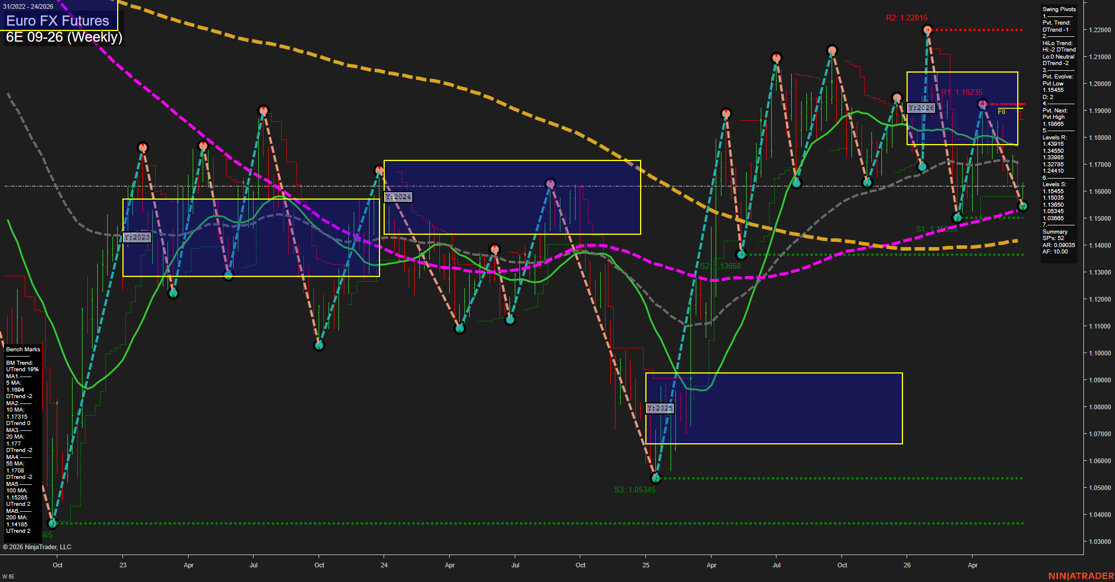Click the AF: 10.00 summary entry
Viewport: 1115px width, 582px height.
coord(1055,252)
